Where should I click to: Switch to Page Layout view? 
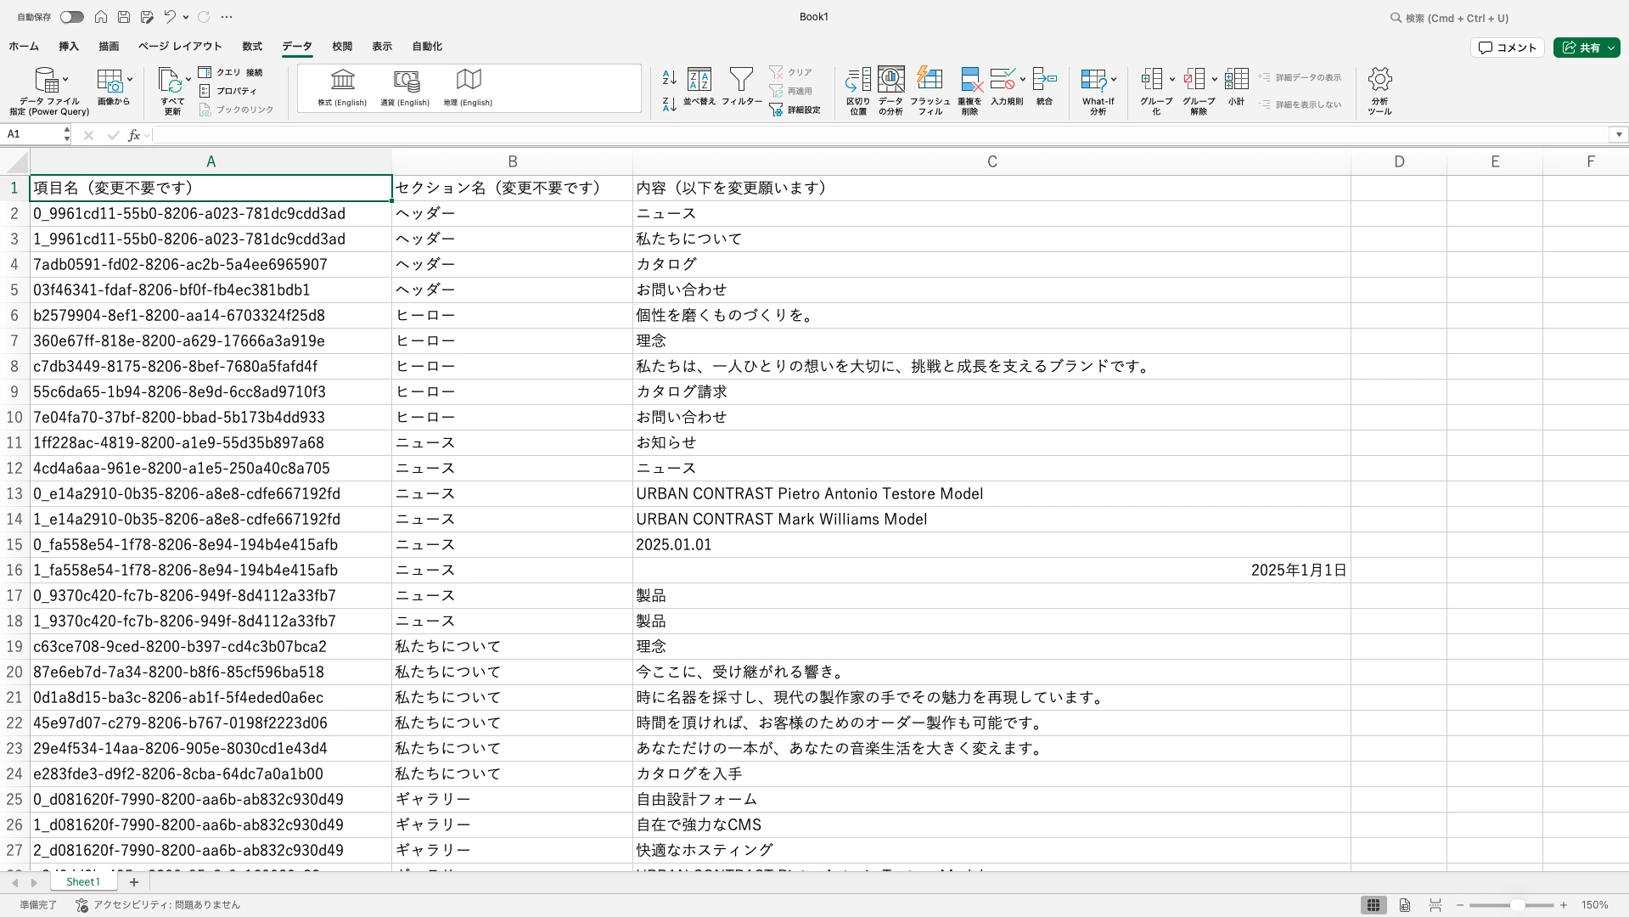click(1405, 905)
